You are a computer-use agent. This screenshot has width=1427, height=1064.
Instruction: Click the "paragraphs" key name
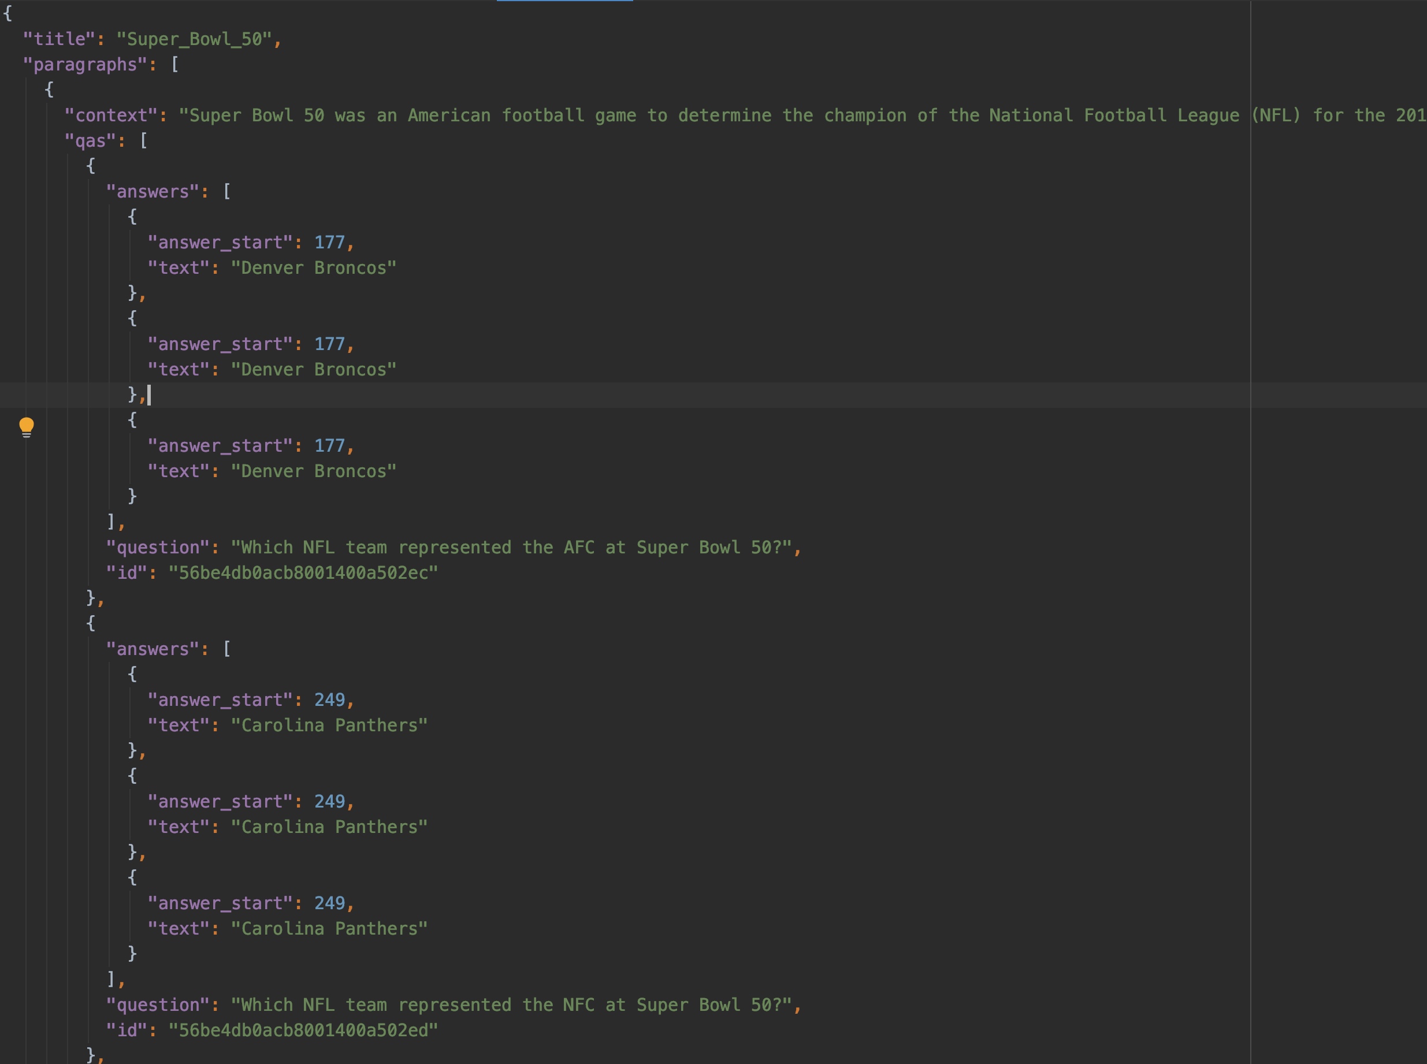(x=85, y=65)
